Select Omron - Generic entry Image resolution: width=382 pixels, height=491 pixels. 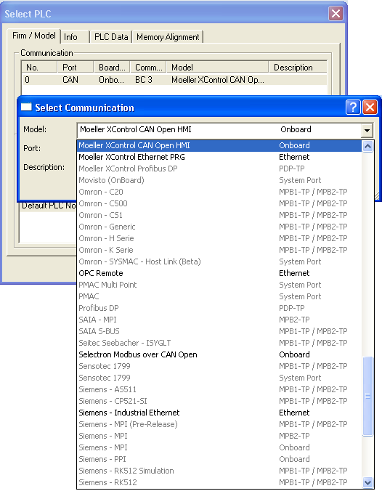219,227
